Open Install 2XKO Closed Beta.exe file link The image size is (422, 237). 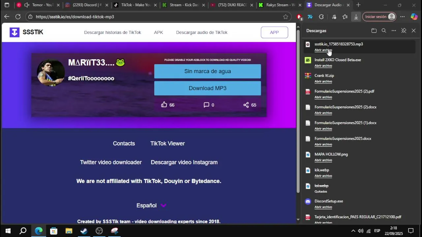tap(323, 66)
